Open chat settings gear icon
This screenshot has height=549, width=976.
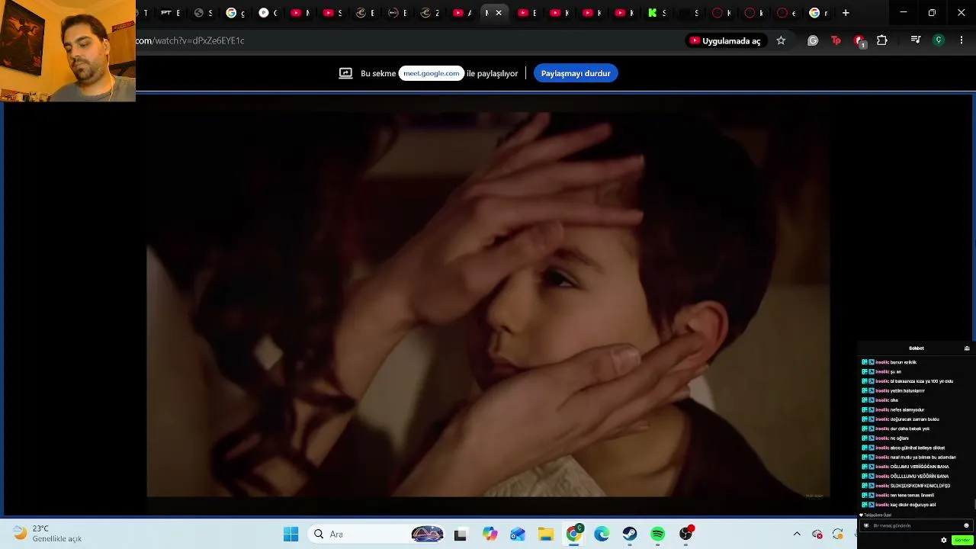944,540
